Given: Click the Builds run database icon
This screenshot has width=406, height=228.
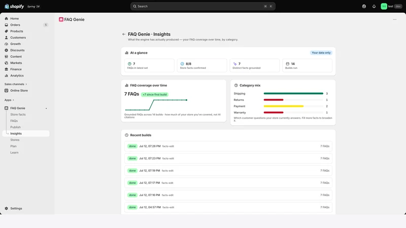Looking at the screenshot, I should point(287,64).
